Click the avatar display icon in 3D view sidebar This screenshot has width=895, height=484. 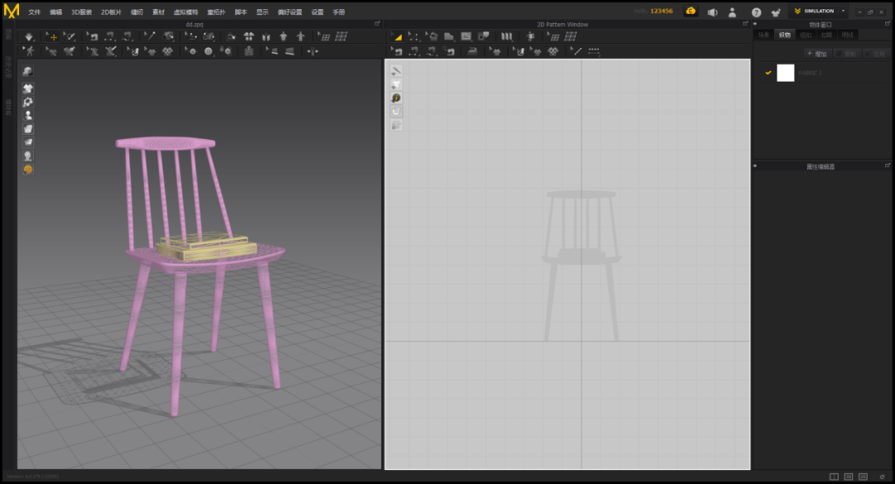point(28,115)
